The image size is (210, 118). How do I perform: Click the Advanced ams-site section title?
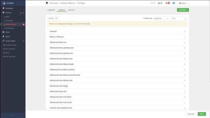[x=58, y=91]
